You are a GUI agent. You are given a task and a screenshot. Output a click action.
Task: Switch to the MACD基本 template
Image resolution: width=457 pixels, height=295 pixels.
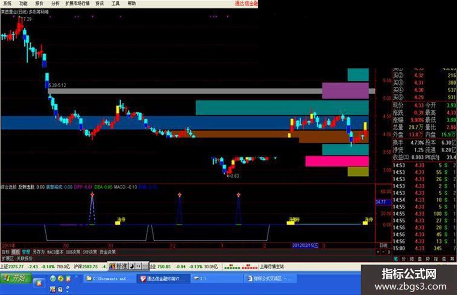(55, 252)
